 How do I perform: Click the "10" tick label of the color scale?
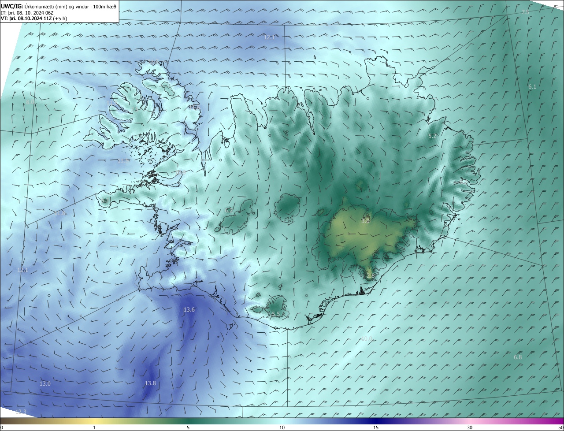[282, 427]
